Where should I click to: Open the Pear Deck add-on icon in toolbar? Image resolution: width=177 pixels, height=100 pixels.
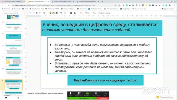(x=75, y=13)
